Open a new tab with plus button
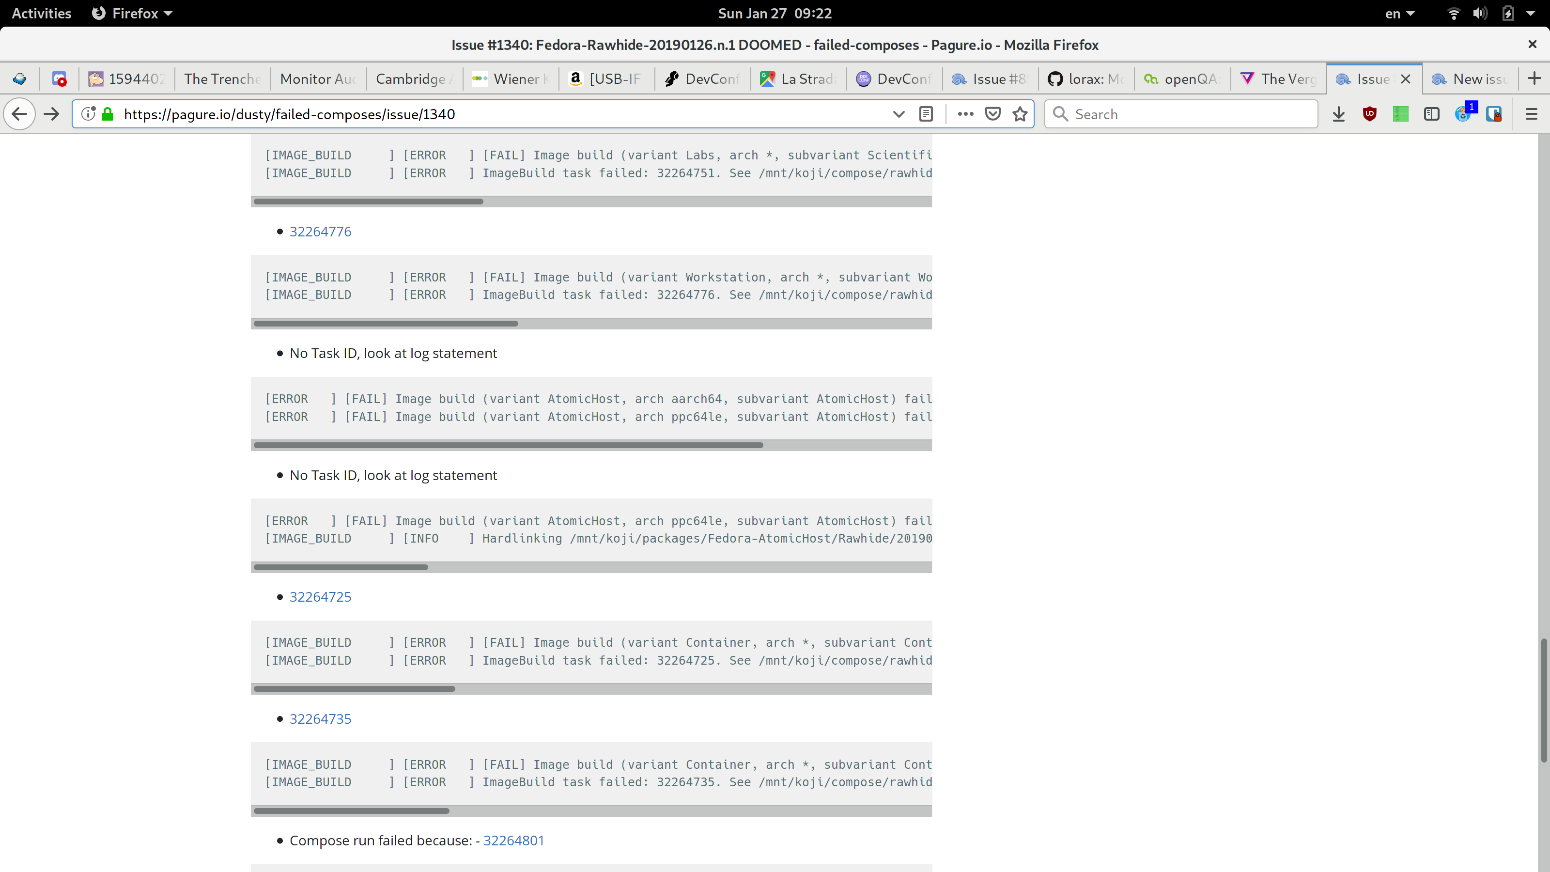 point(1534,79)
